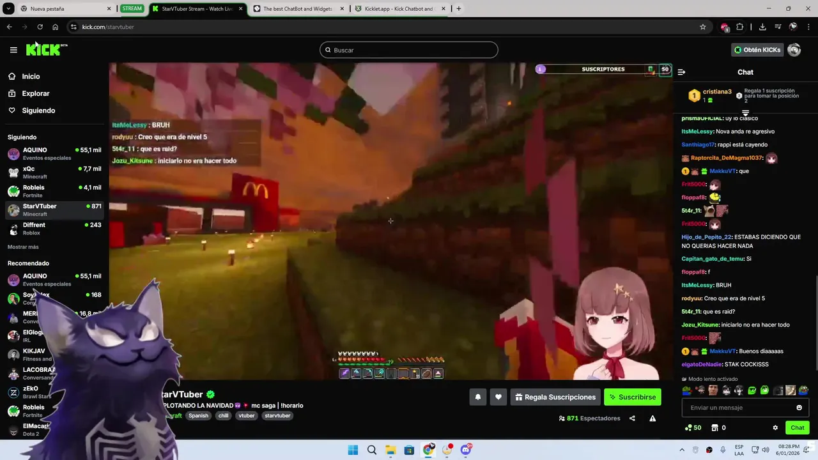Open the tab search dropdown arrow

[x=8, y=9]
